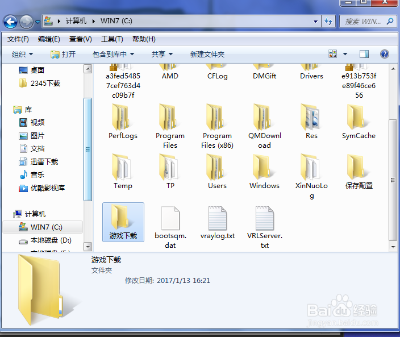
Task: Select 计算机 in navigation pane
Action: [30, 214]
